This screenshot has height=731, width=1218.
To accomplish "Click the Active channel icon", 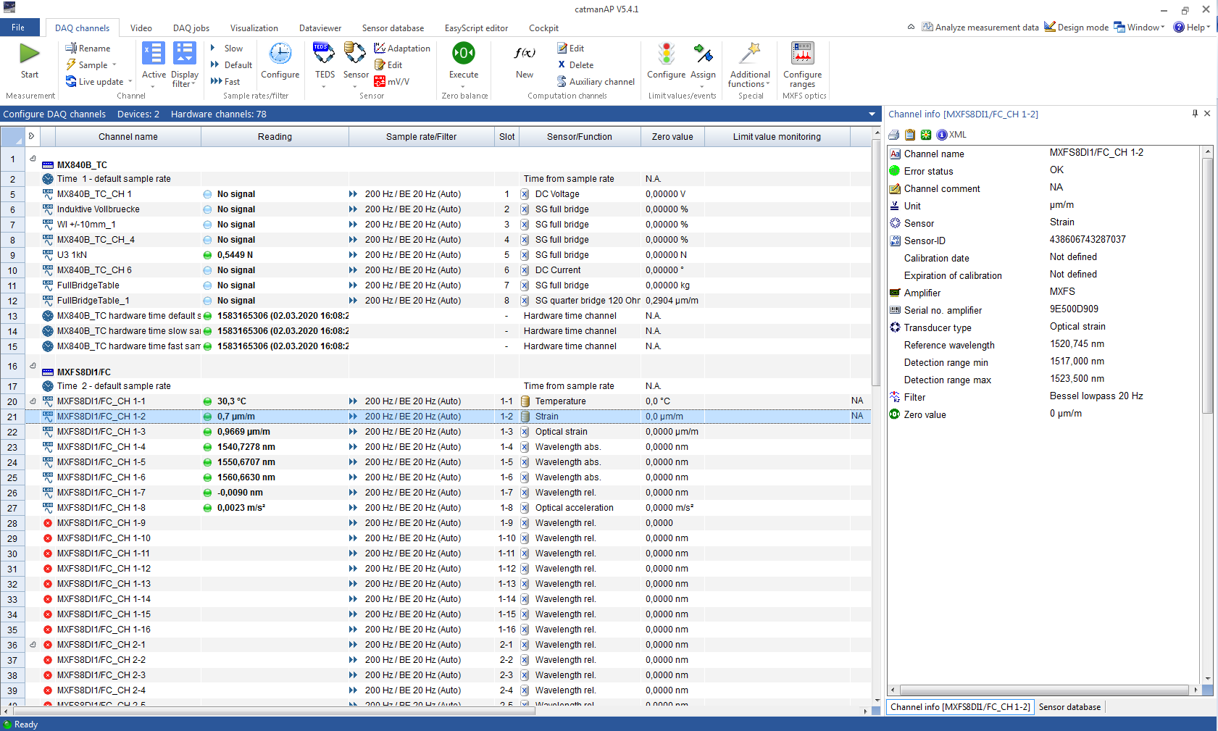I will (x=154, y=54).
